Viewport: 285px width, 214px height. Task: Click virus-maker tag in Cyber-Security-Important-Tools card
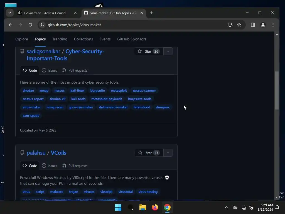pyautogui.click(x=32, y=107)
